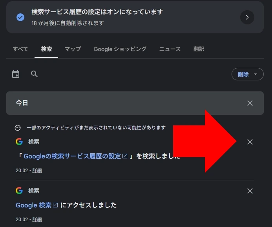Click three-dot icon beside activity notice
The width and height of the screenshot is (272, 227).
click(x=18, y=128)
